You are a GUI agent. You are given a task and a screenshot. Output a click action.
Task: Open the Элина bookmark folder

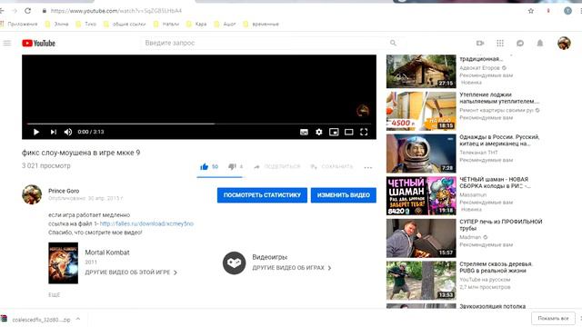pyautogui.click(x=56, y=25)
